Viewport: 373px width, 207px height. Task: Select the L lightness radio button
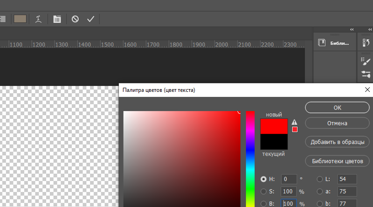click(x=320, y=179)
